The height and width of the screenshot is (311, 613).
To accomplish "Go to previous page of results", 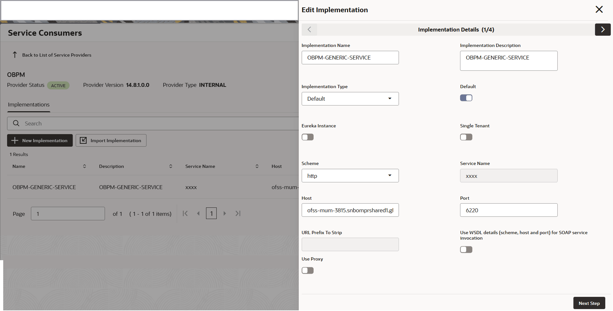I will pos(198,213).
